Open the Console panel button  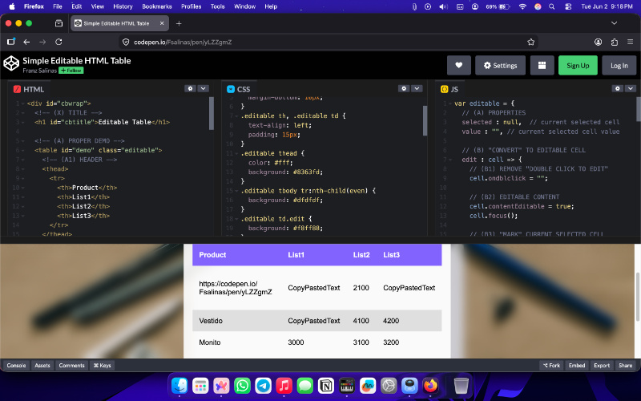[16, 366]
